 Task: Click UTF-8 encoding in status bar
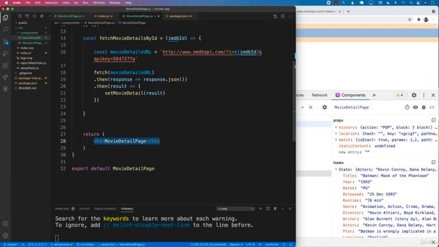250,244
